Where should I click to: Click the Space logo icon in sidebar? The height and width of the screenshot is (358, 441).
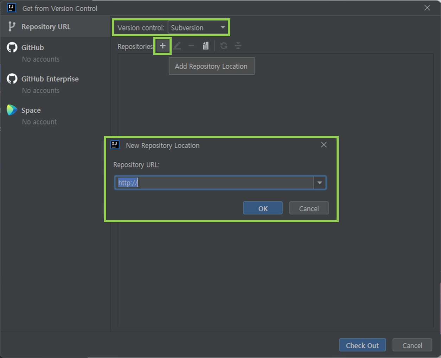(x=12, y=110)
